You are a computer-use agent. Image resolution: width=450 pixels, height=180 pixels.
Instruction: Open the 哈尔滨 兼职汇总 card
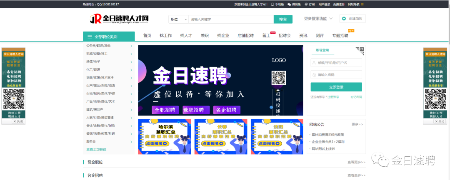(x=165, y=136)
